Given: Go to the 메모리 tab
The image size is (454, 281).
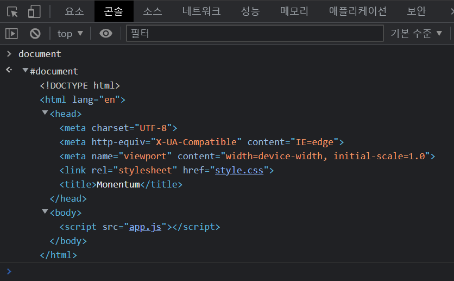Looking at the screenshot, I should (294, 11).
